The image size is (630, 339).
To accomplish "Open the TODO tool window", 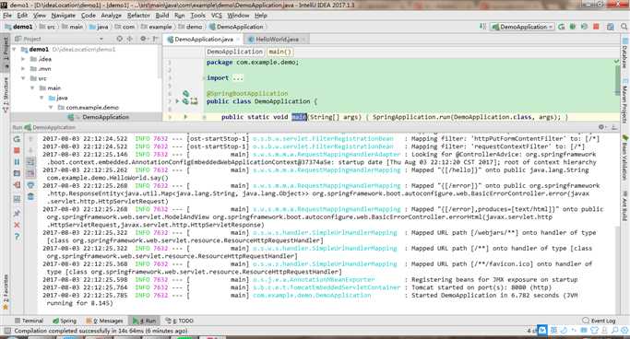I will 180,321.
